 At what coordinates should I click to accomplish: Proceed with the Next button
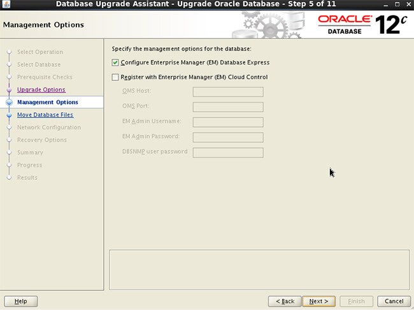318,301
